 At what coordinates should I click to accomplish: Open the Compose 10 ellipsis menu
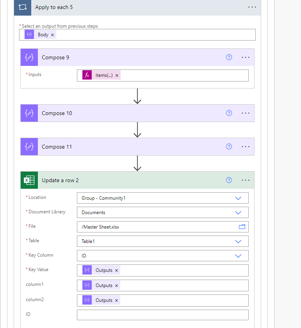246,113
